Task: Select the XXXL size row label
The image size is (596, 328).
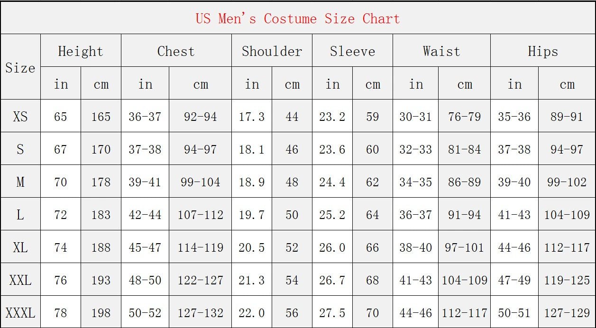Action: (20, 313)
